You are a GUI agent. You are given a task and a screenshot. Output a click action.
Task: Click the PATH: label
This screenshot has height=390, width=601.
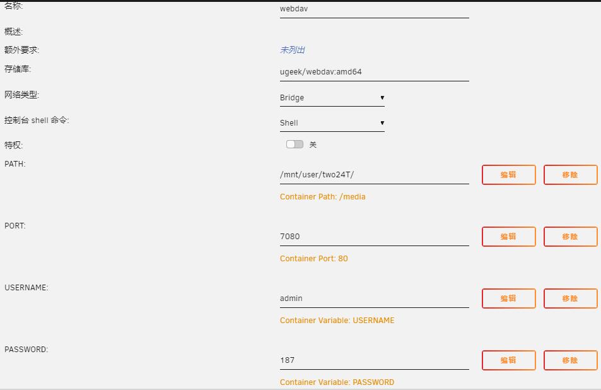coord(15,163)
